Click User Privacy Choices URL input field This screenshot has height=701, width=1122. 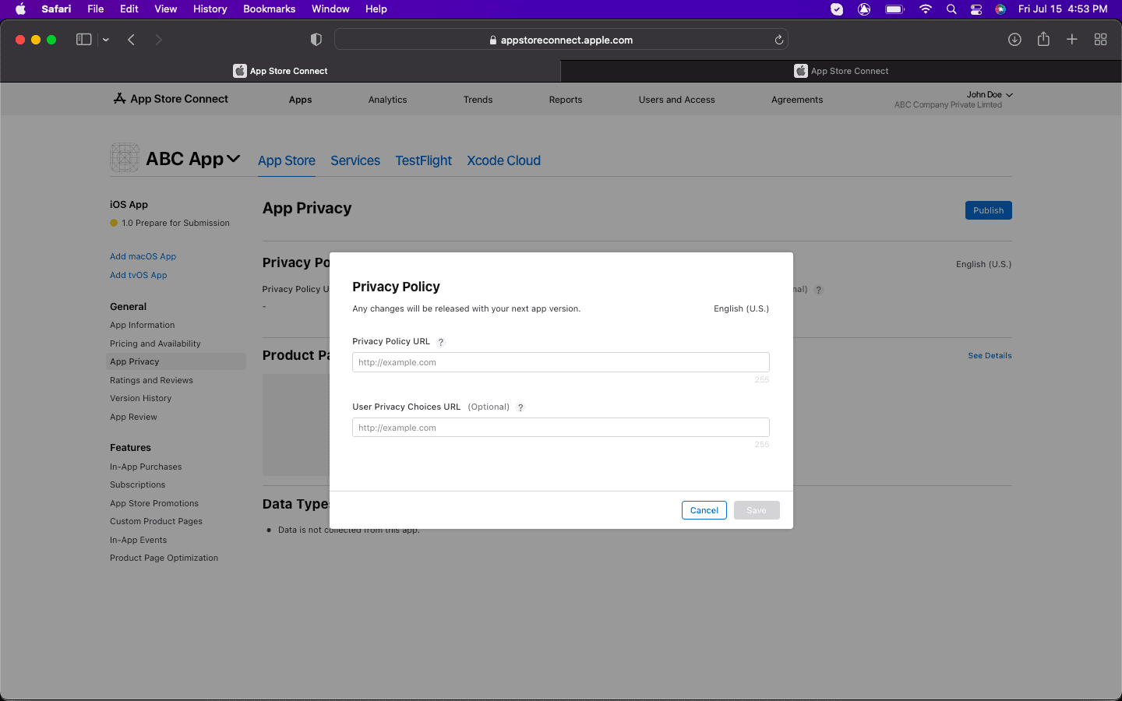(x=561, y=428)
